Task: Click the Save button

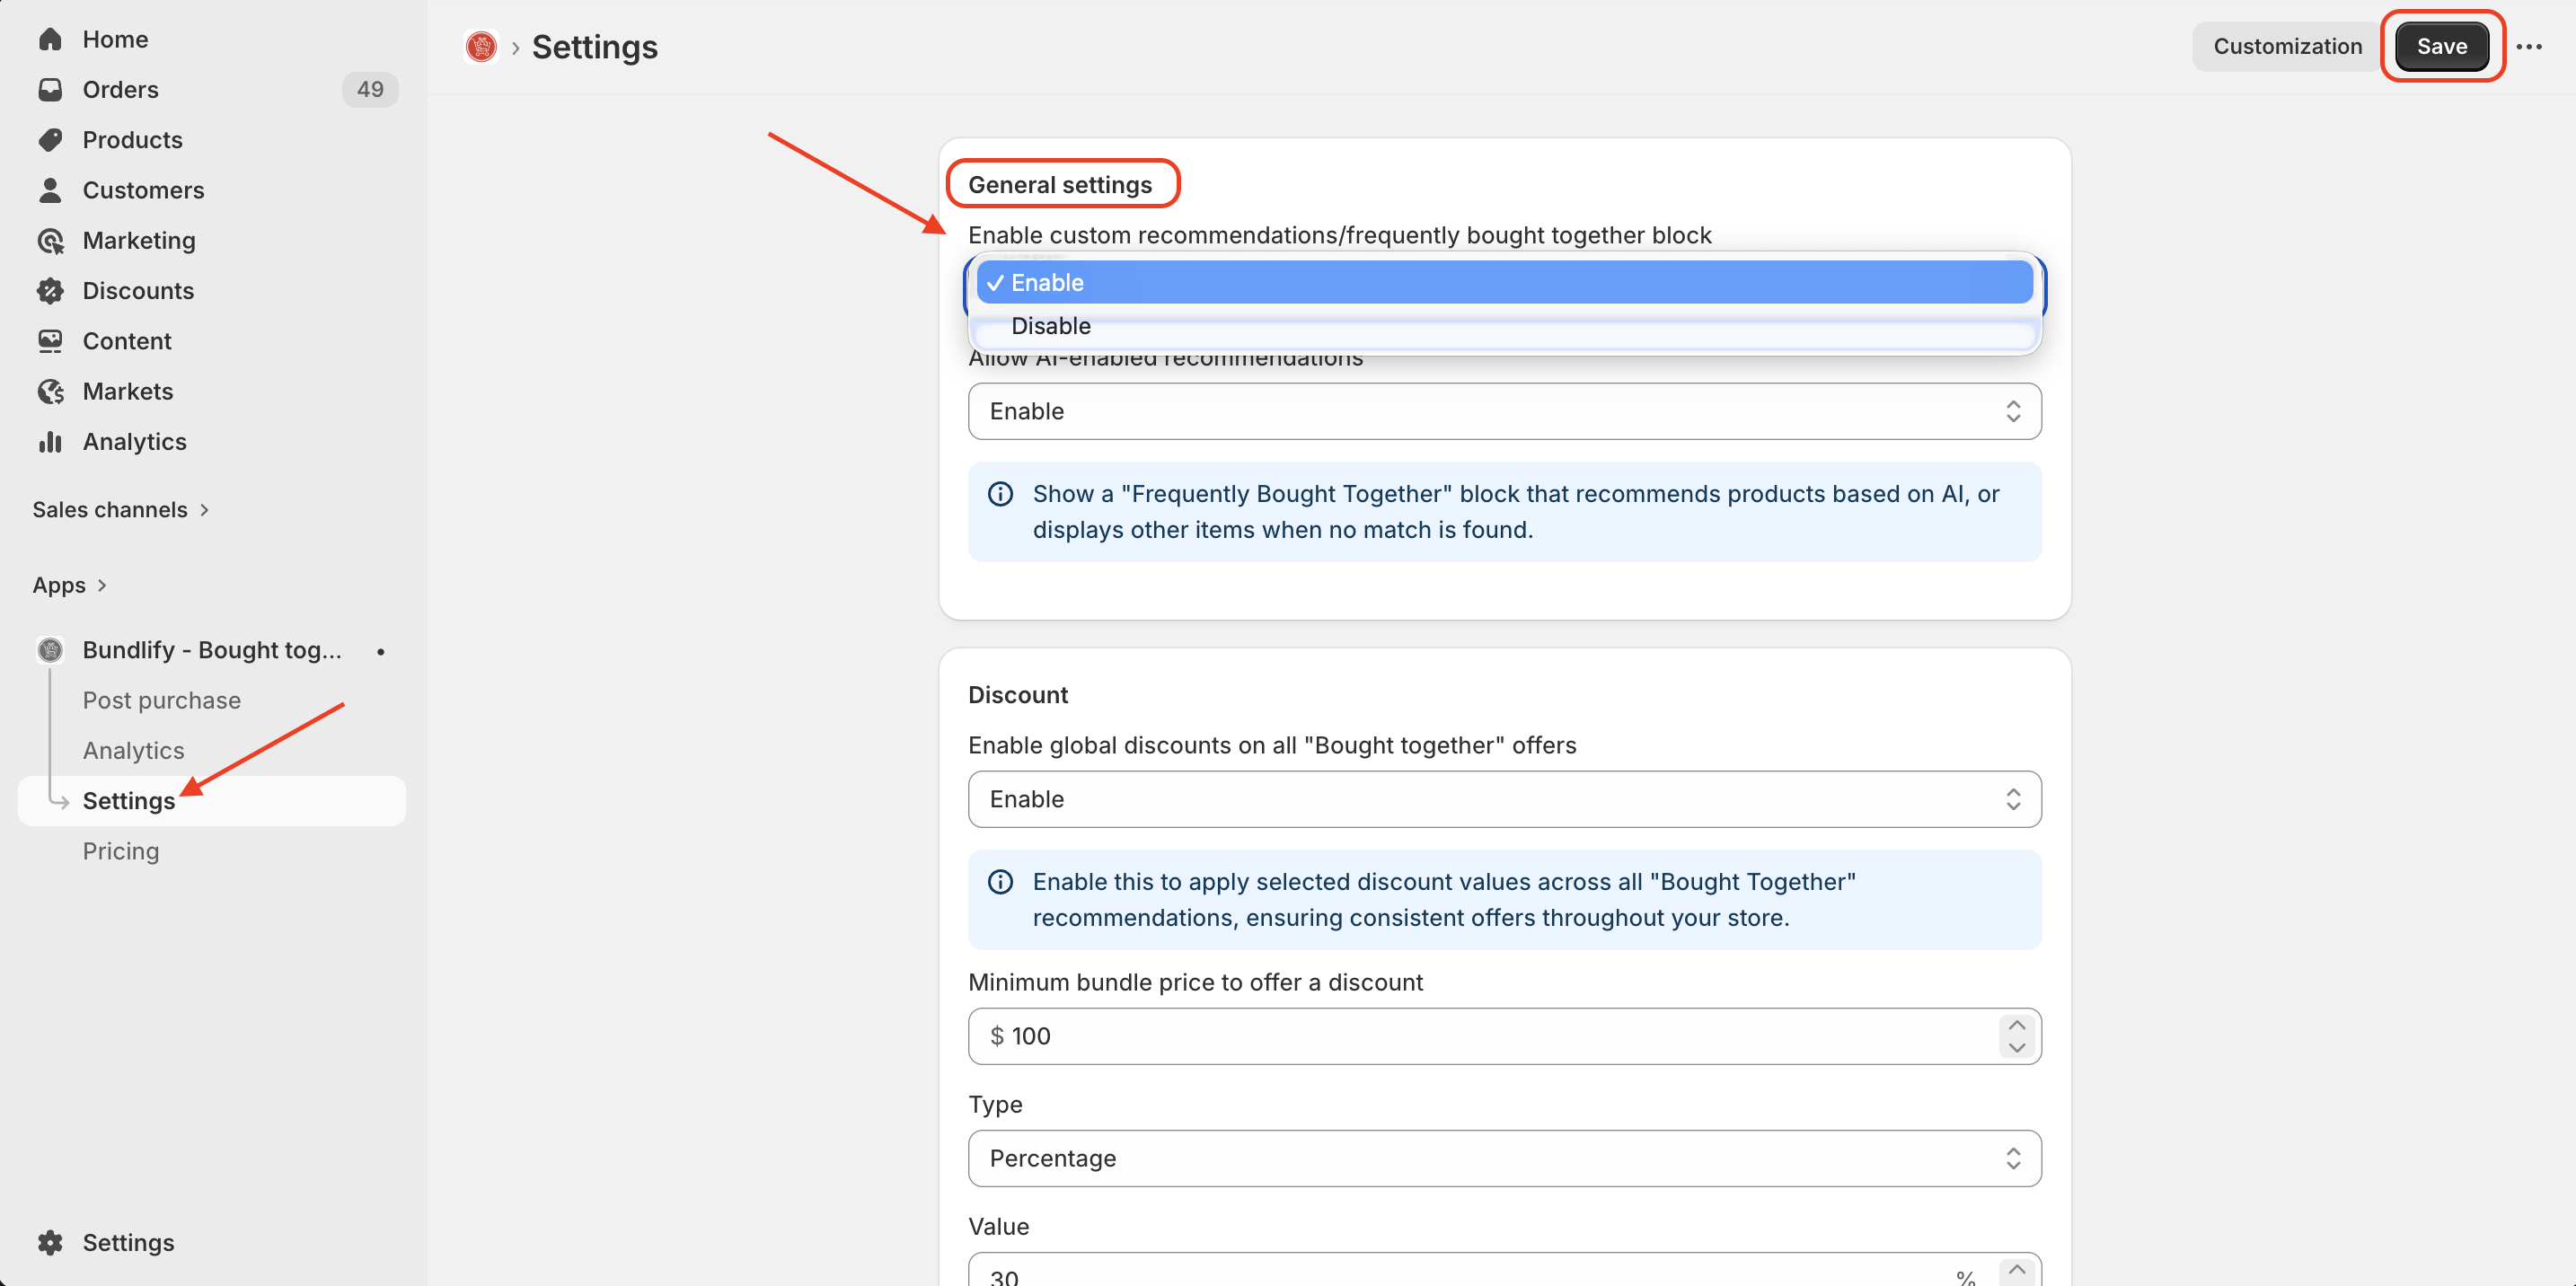Action: (2441, 47)
